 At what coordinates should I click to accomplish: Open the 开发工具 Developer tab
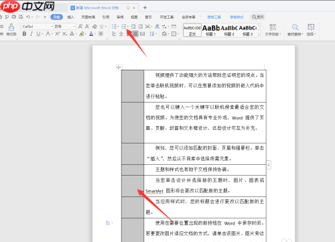click(167, 17)
